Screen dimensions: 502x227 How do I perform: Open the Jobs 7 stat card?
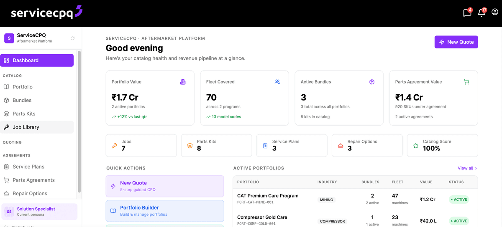click(141, 145)
